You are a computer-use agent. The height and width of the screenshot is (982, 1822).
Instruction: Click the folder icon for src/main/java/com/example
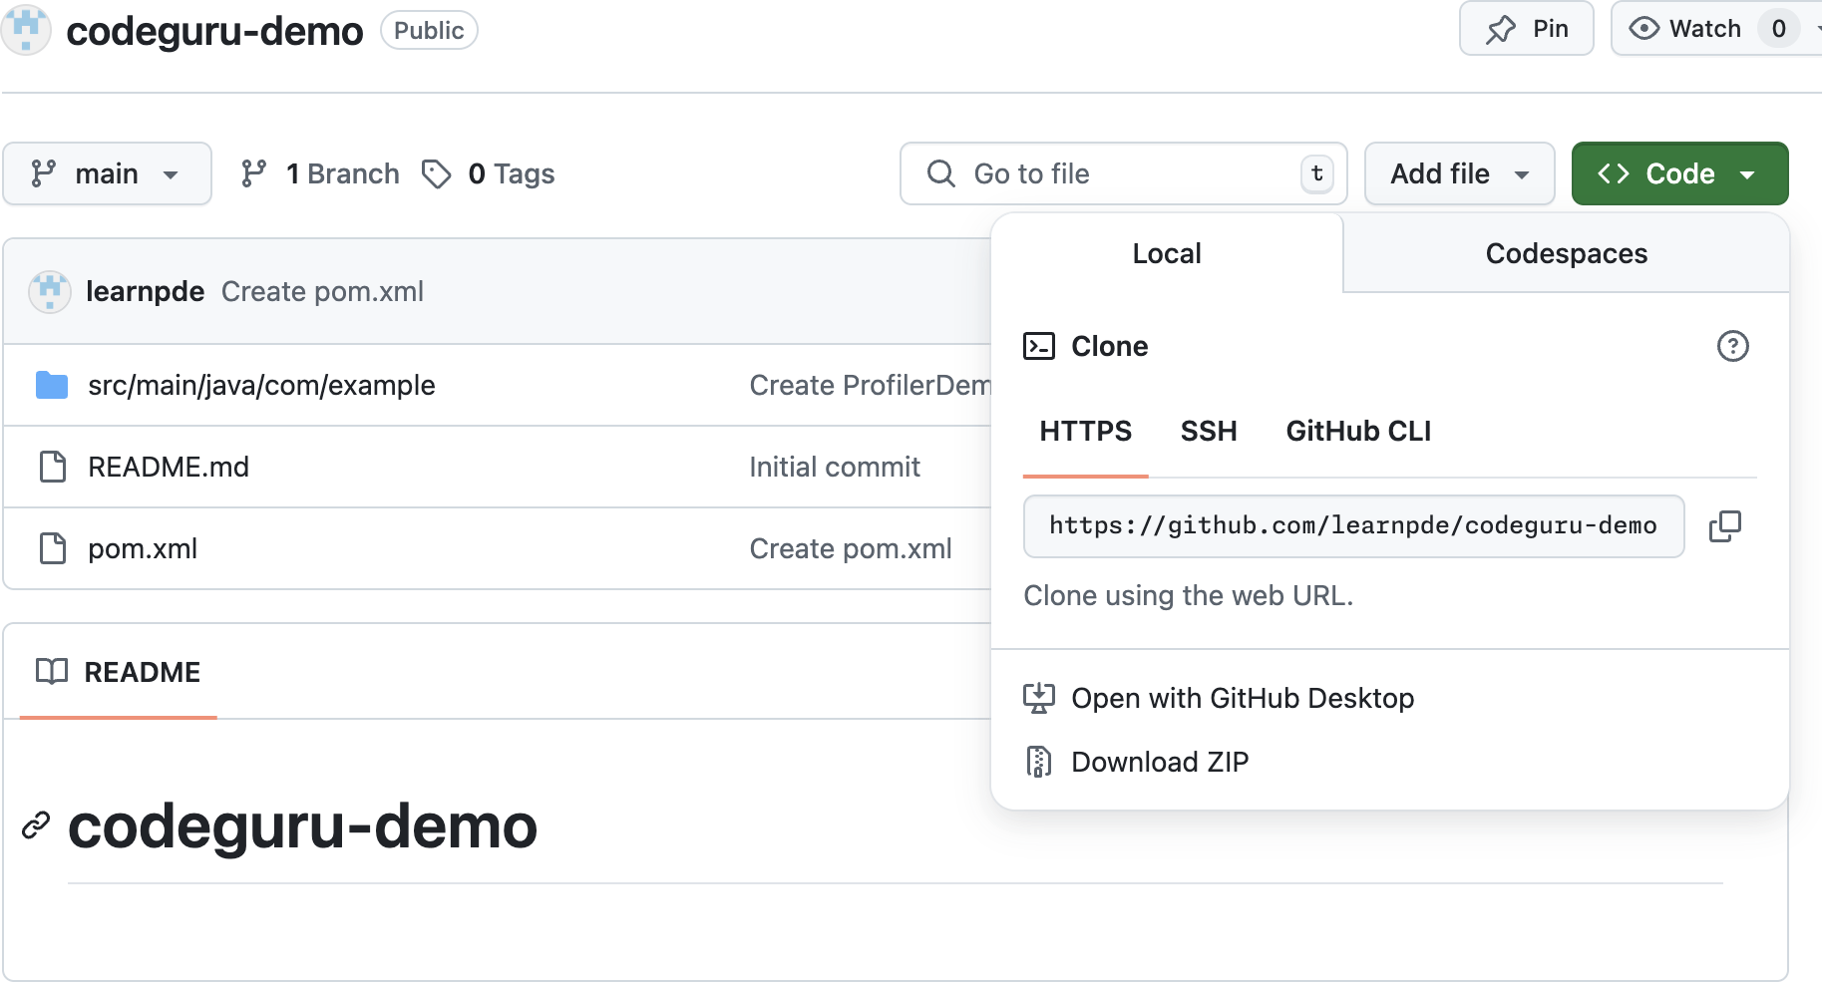tap(52, 385)
